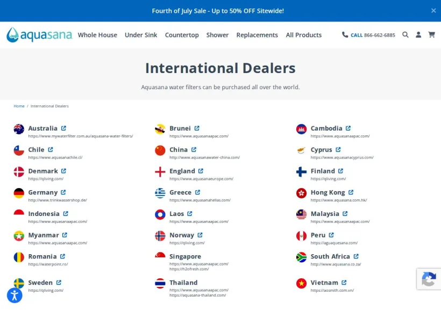Viewport: 441px width, 310px height.
Task: Click the external link icon beside Peru
Action: pos(331,235)
